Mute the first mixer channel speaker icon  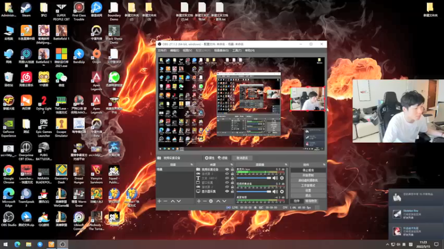tap(276, 178)
